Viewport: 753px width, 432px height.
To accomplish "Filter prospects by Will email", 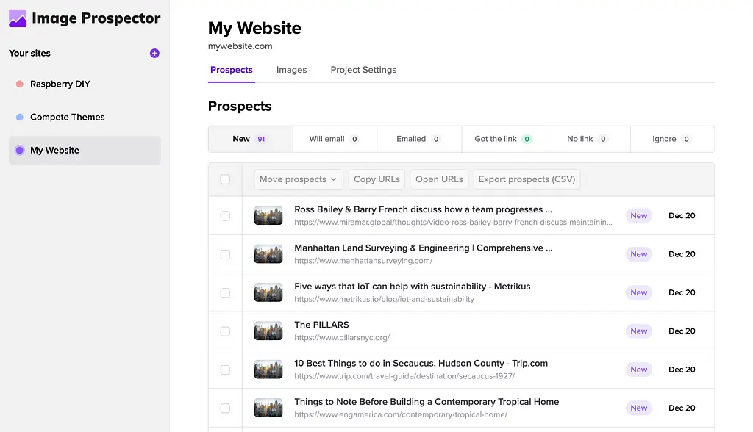I will click(x=335, y=139).
